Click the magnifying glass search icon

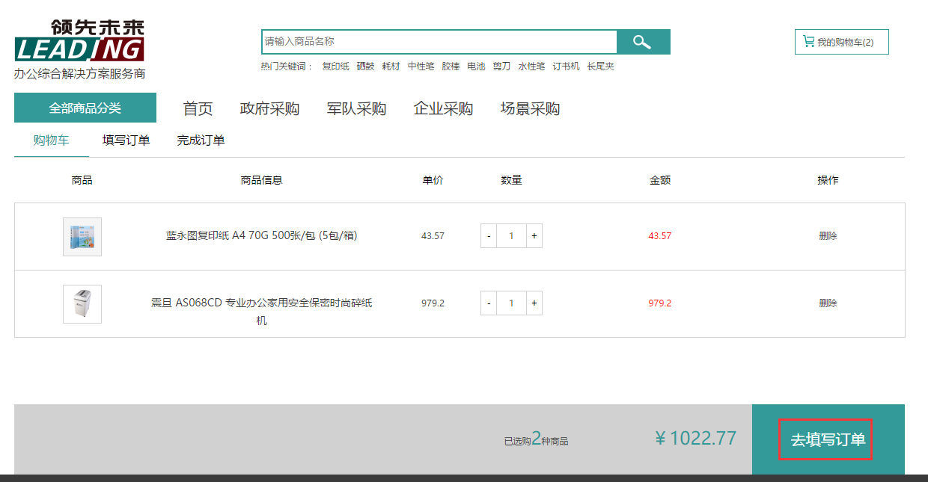[x=642, y=42]
